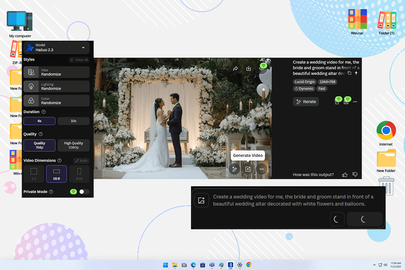This screenshot has width=405, height=270.
Task: Open the Color Randomize style selector
Action: (57, 101)
